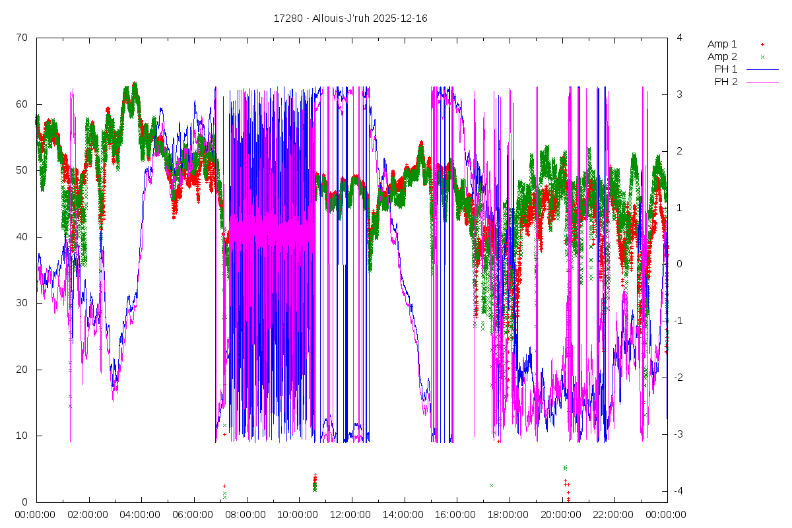
Task: Click the 0 label on right axis
Action: (679, 264)
